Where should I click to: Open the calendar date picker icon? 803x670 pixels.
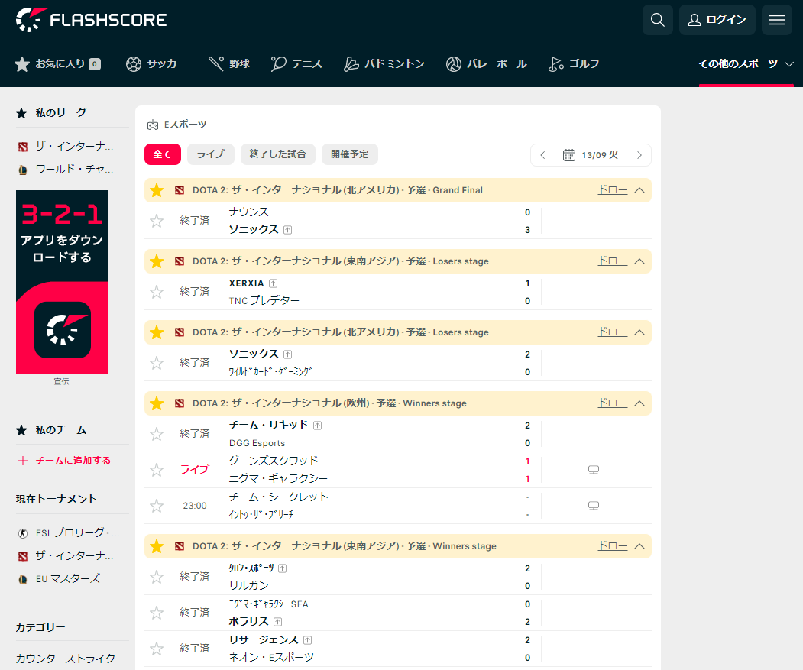pyautogui.click(x=568, y=154)
